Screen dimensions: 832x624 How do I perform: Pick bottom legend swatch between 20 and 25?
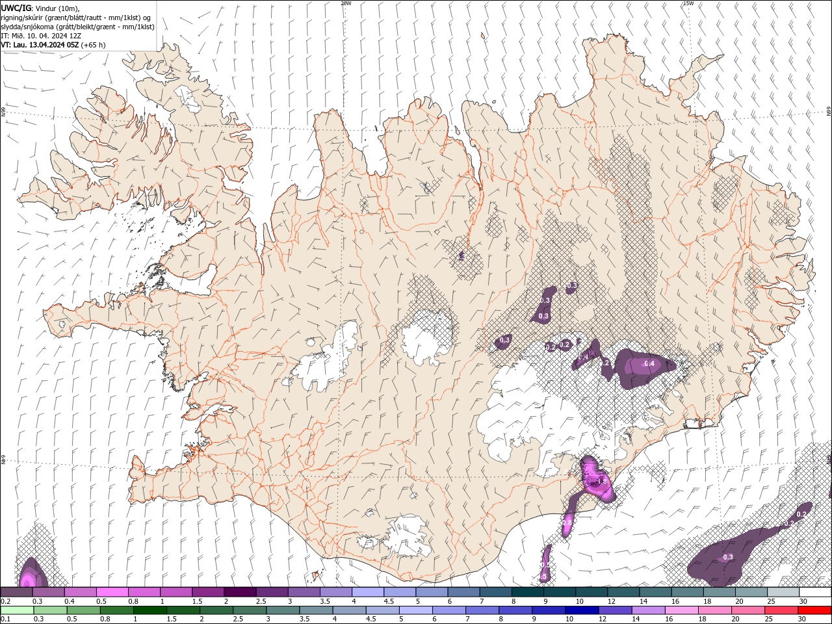748,610
